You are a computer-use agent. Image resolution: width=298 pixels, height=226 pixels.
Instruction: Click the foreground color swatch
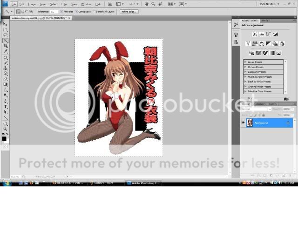click(4, 139)
